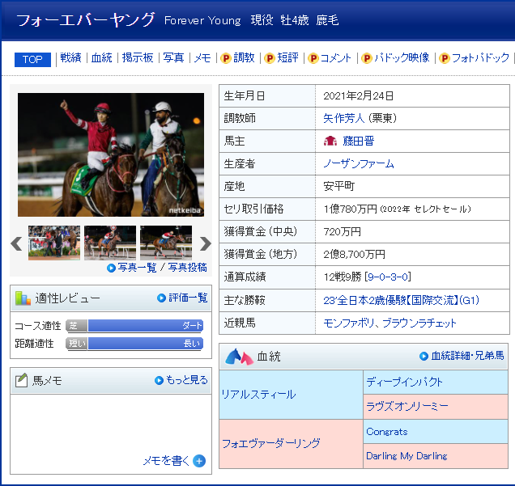Click the premium P icon beside 短評
The width and height of the screenshot is (515, 486).
[x=270, y=58]
